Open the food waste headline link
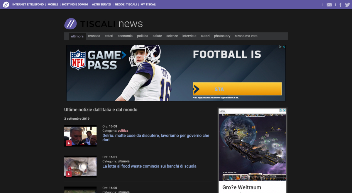The height and width of the screenshot is (193, 352). click(149, 166)
